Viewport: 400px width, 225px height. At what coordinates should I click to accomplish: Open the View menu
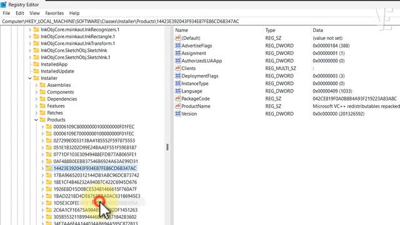point(34,13)
